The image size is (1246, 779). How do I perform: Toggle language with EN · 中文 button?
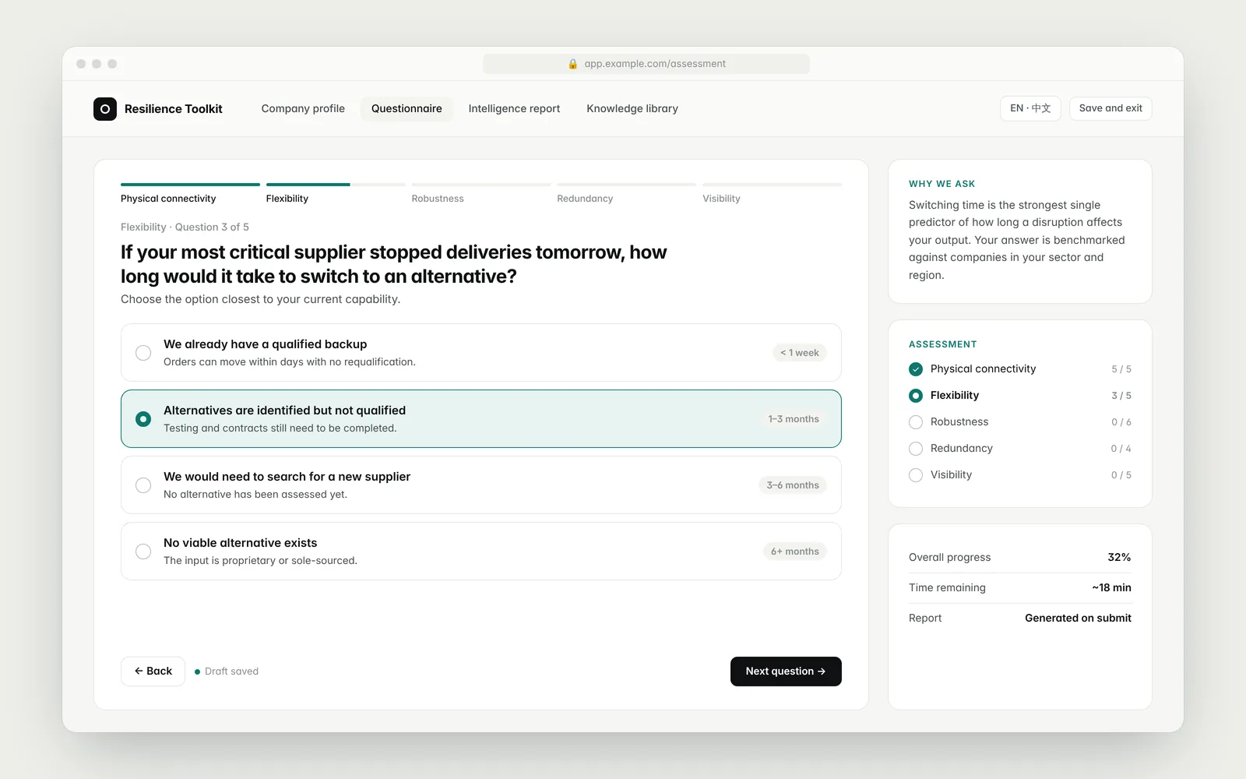tap(1030, 108)
